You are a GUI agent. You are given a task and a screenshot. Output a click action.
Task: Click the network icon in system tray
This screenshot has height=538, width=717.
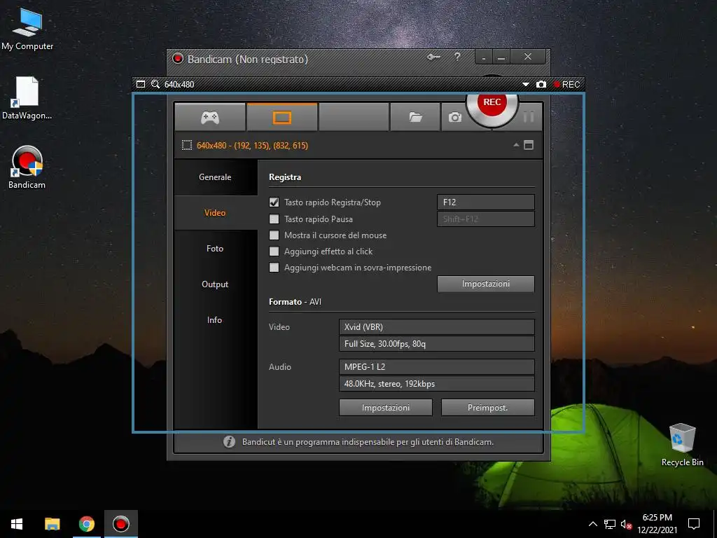click(610, 524)
